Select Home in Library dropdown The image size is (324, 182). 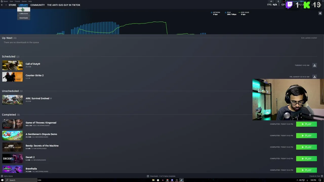point(24,9)
